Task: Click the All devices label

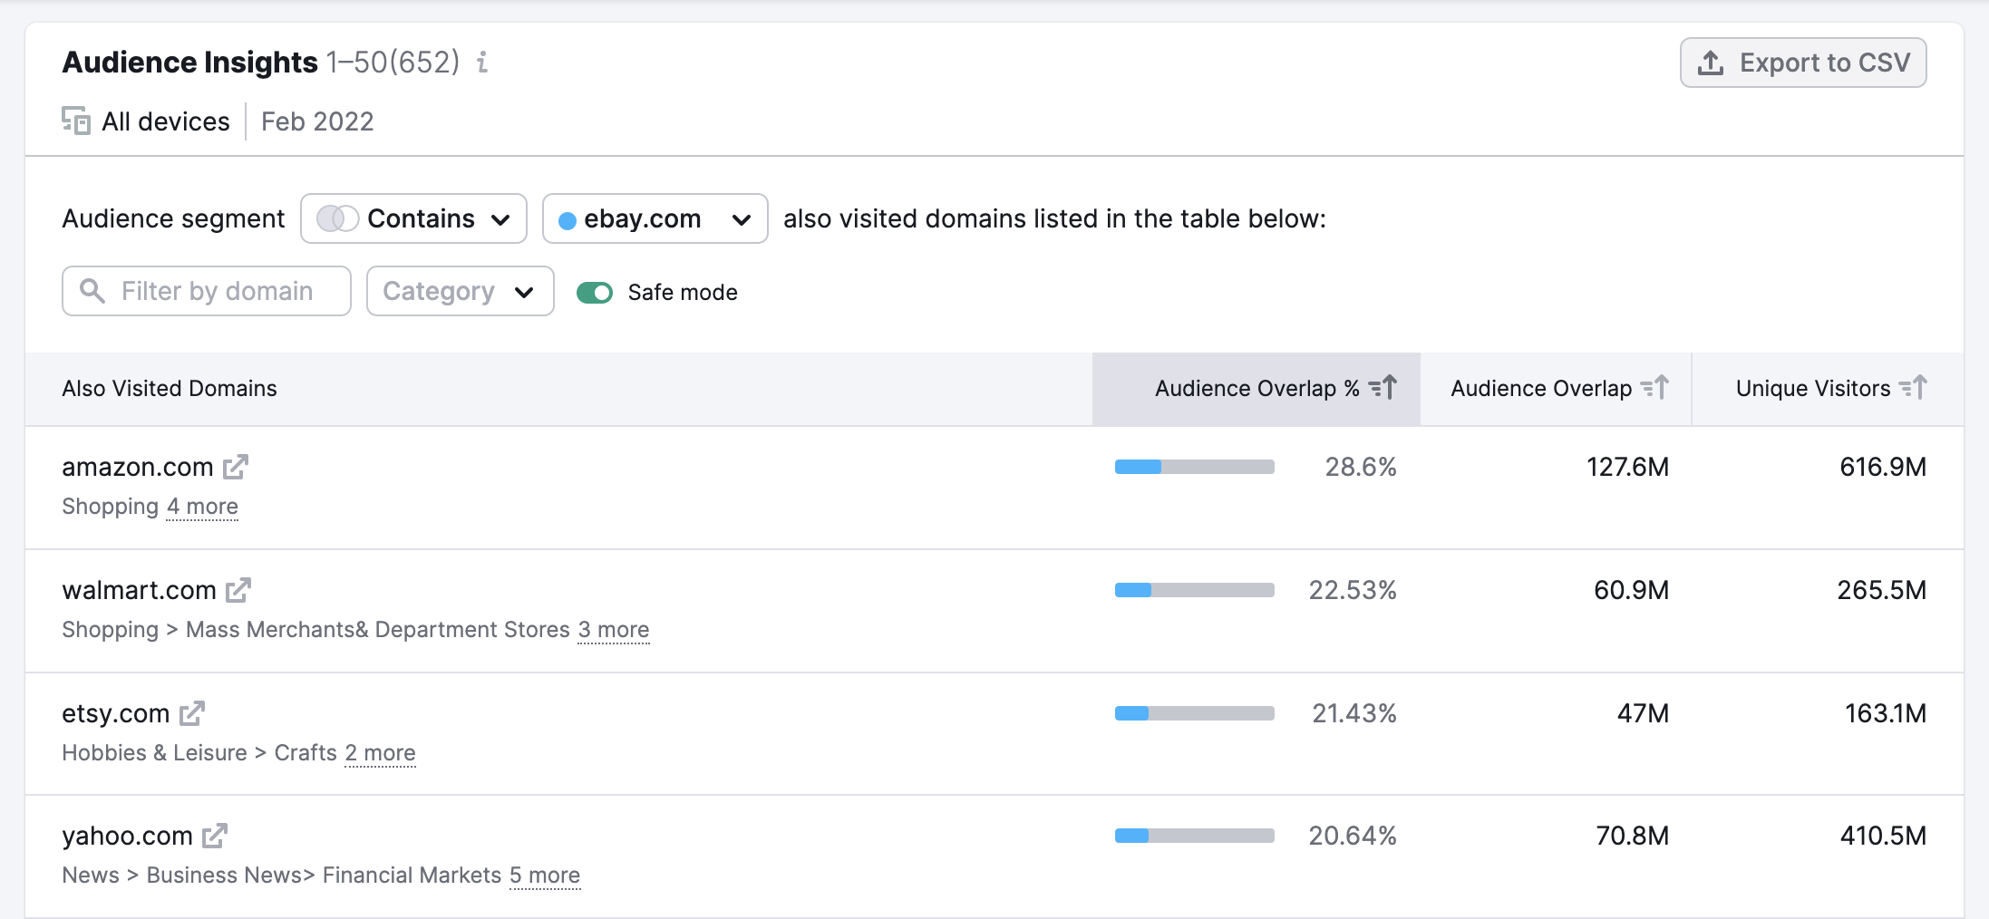Action: [x=166, y=121]
